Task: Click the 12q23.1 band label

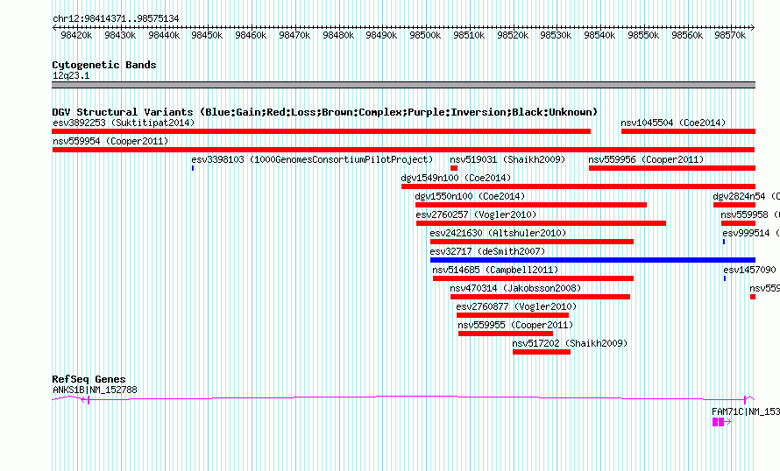Action: (x=71, y=75)
